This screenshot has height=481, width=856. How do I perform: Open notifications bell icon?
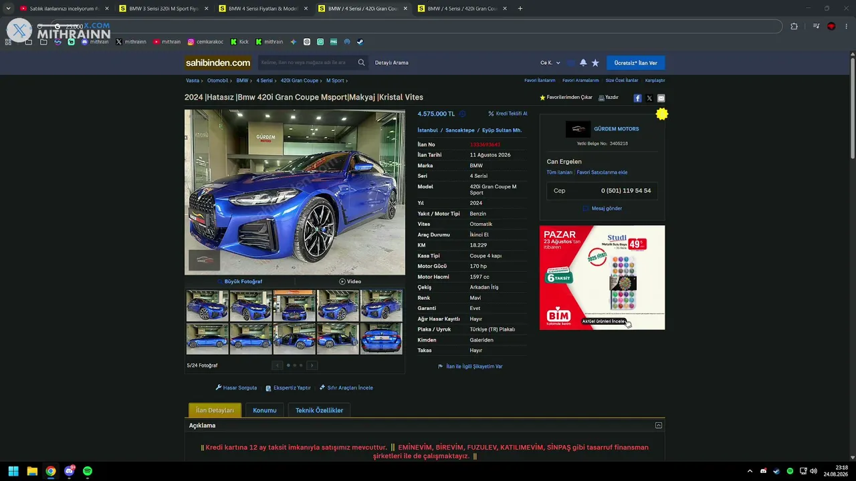583,63
